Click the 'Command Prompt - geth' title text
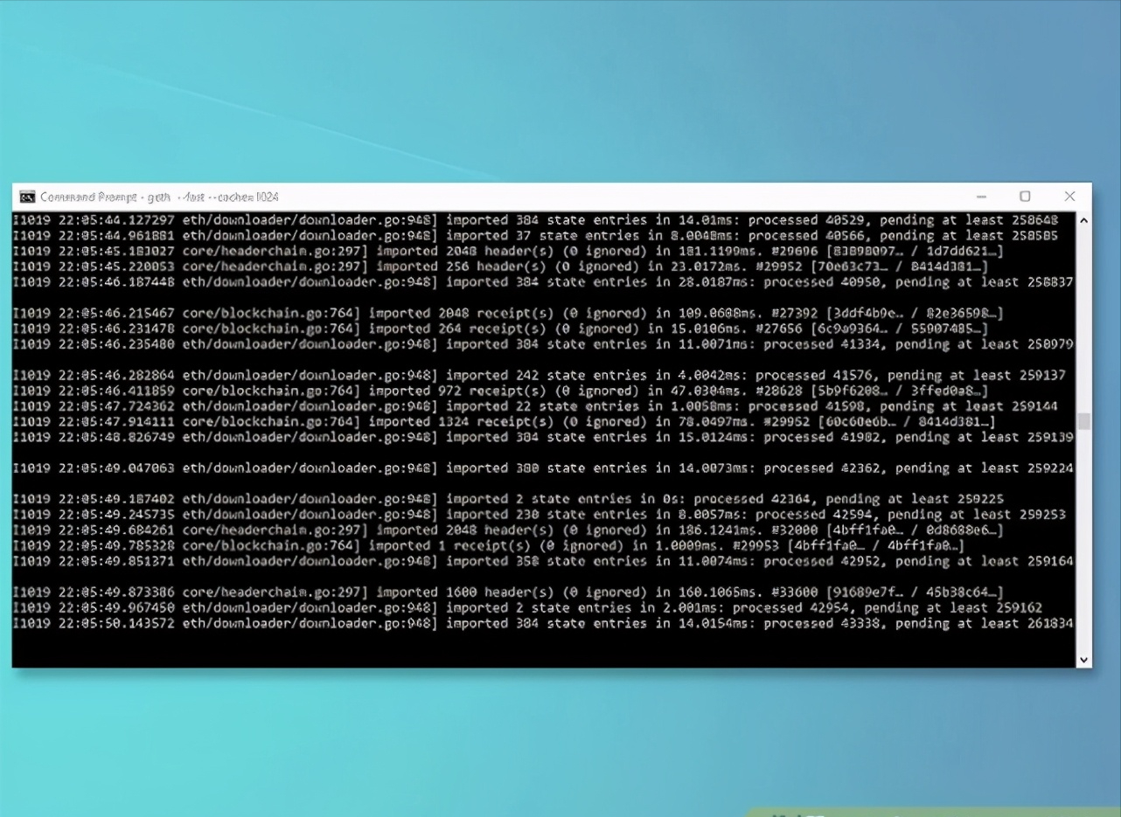Image resolution: width=1121 pixels, height=817 pixels. (159, 197)
